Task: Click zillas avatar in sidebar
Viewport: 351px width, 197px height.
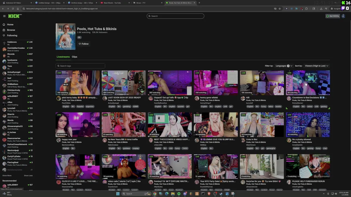Action: click(4, 103)
